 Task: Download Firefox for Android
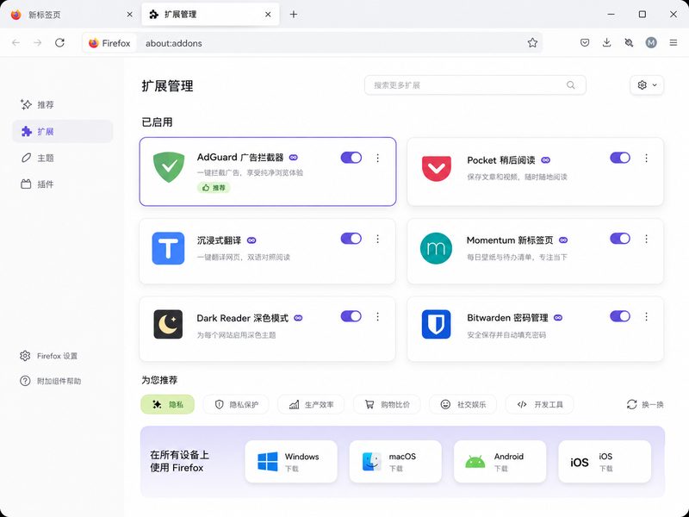pos(500,462)
